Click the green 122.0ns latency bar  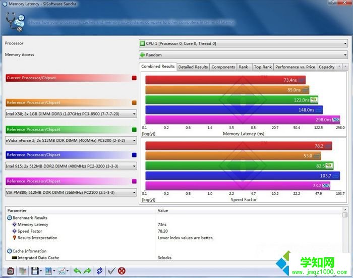pos(231,100)
